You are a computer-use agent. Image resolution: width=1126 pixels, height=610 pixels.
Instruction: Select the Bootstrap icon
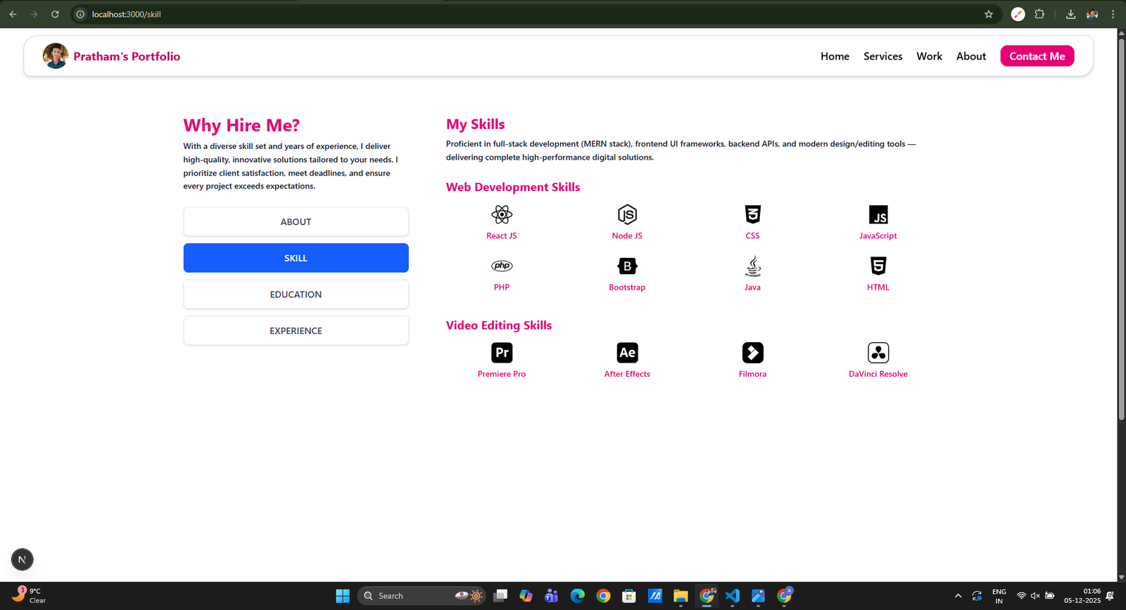coord(627,266)
